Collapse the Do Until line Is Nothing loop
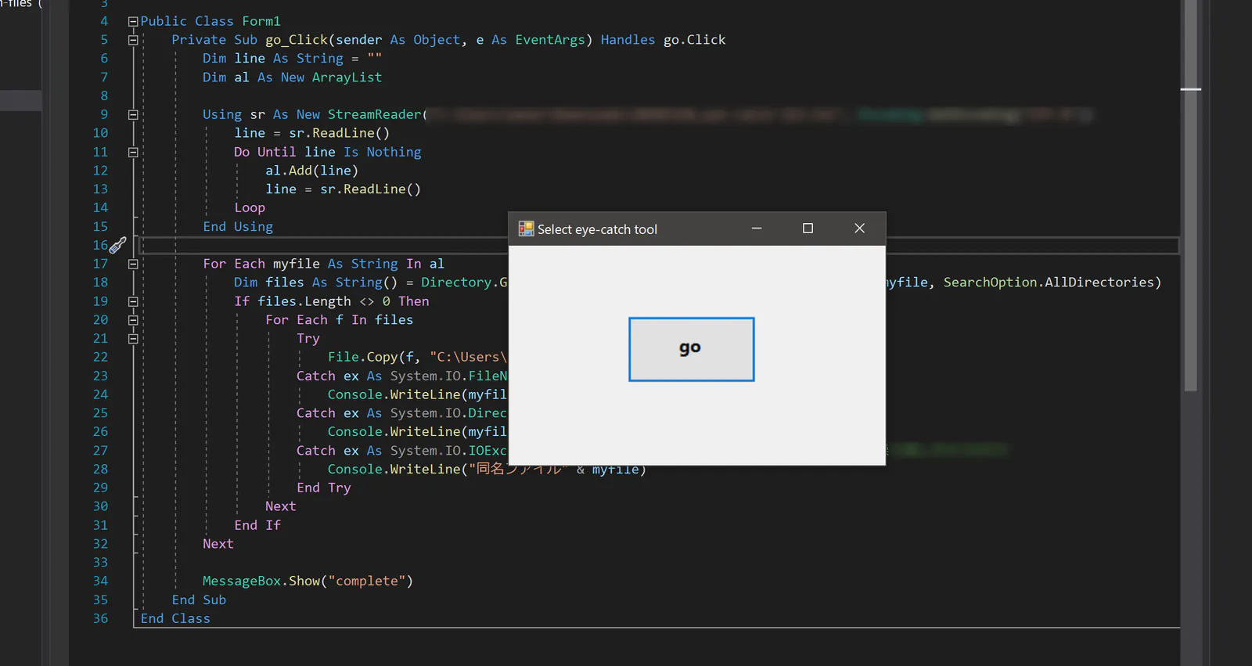1252x666 pixels. coord(133,153)
